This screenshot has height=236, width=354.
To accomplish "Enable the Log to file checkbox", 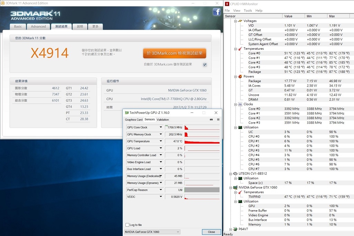I will pyautogui.click(x=127, y=225).
